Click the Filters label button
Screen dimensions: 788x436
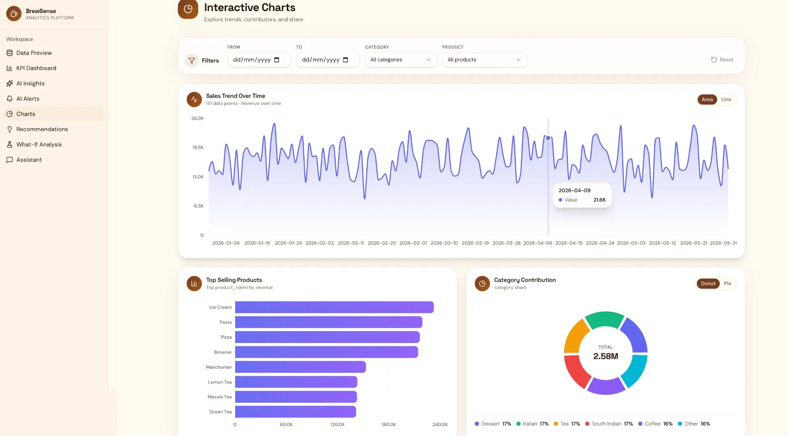pos(210,61)
